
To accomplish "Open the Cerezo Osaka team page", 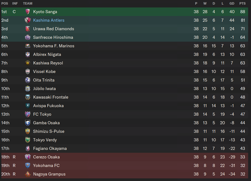I will pos(46,157).
